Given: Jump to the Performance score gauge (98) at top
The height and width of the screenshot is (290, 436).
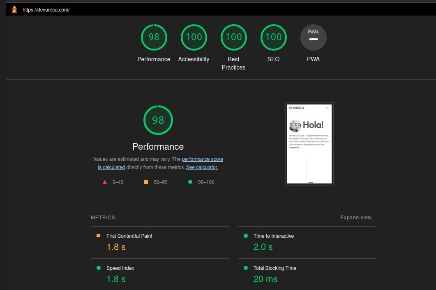Looking at the screenshot, I should point(154,37).
